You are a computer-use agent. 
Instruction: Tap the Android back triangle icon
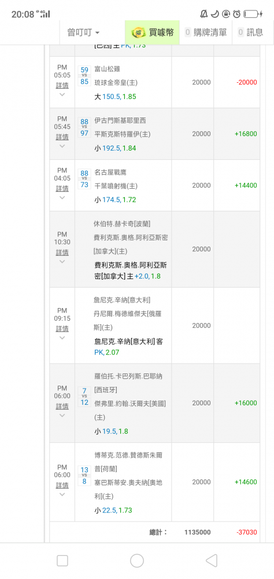click(212, 560)
